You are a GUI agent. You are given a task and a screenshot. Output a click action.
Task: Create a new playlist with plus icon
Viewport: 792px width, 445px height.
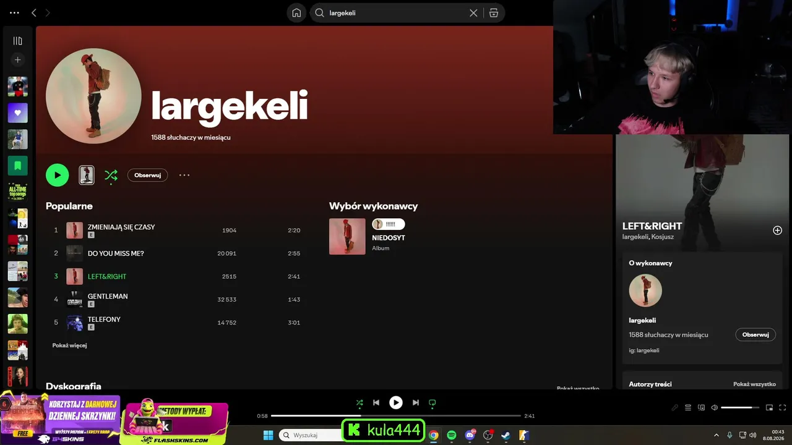(18, 60)
